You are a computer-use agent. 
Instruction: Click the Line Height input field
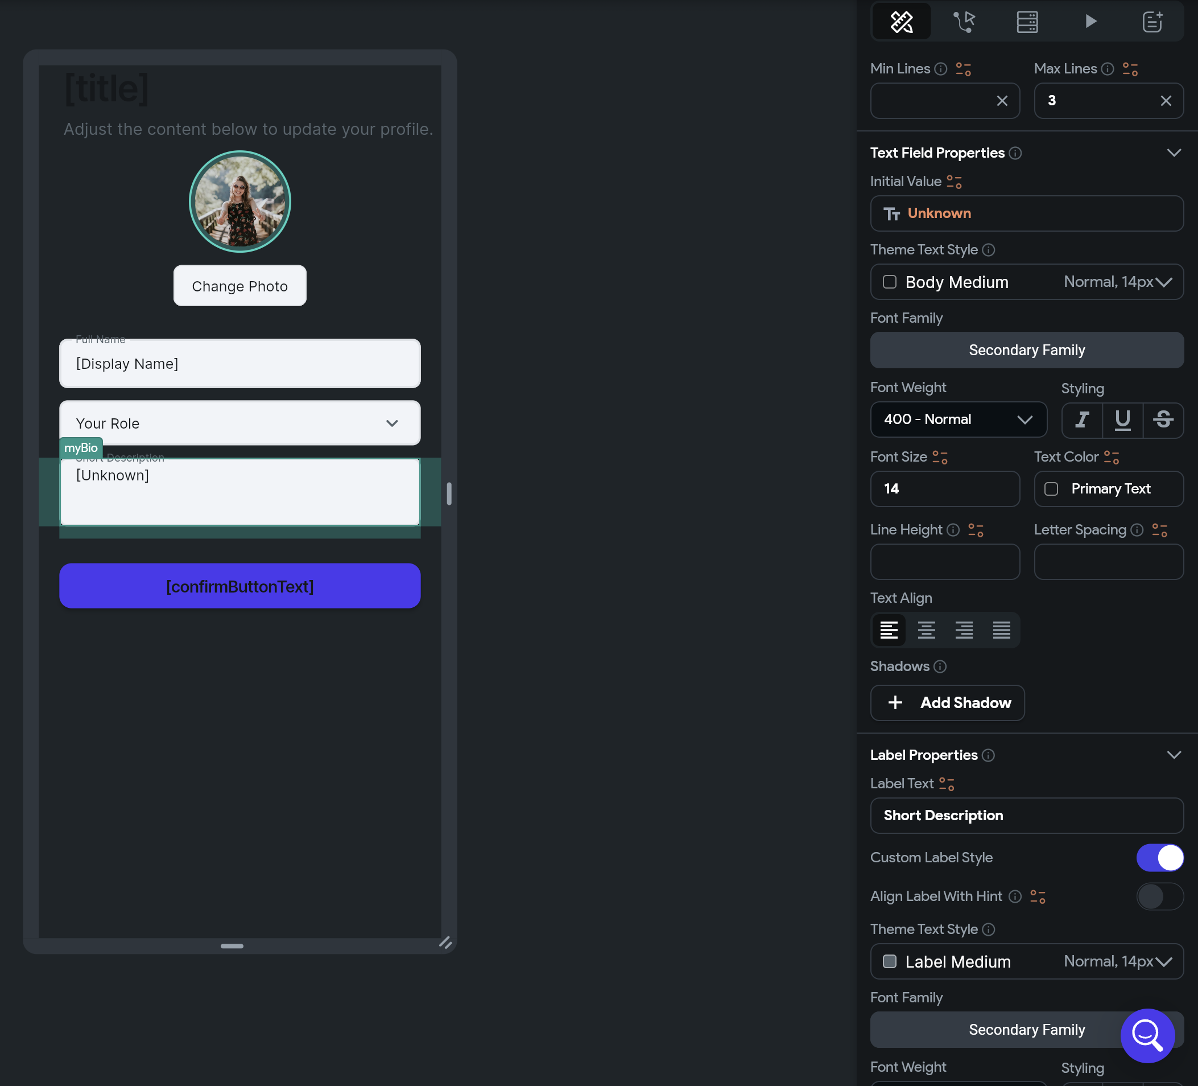(x=945, y=562)
